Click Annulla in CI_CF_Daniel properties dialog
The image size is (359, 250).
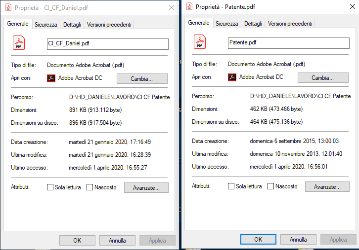(117, 241)
